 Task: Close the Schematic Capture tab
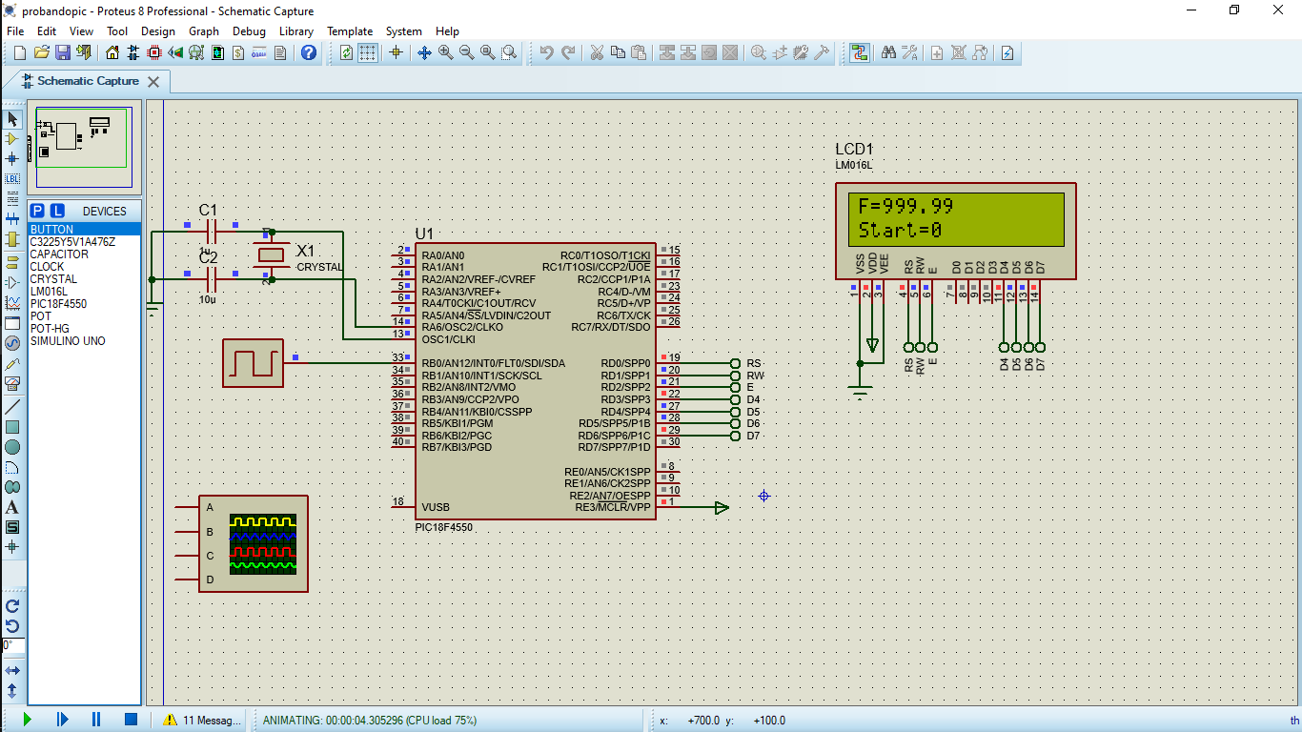click(153, 82)
